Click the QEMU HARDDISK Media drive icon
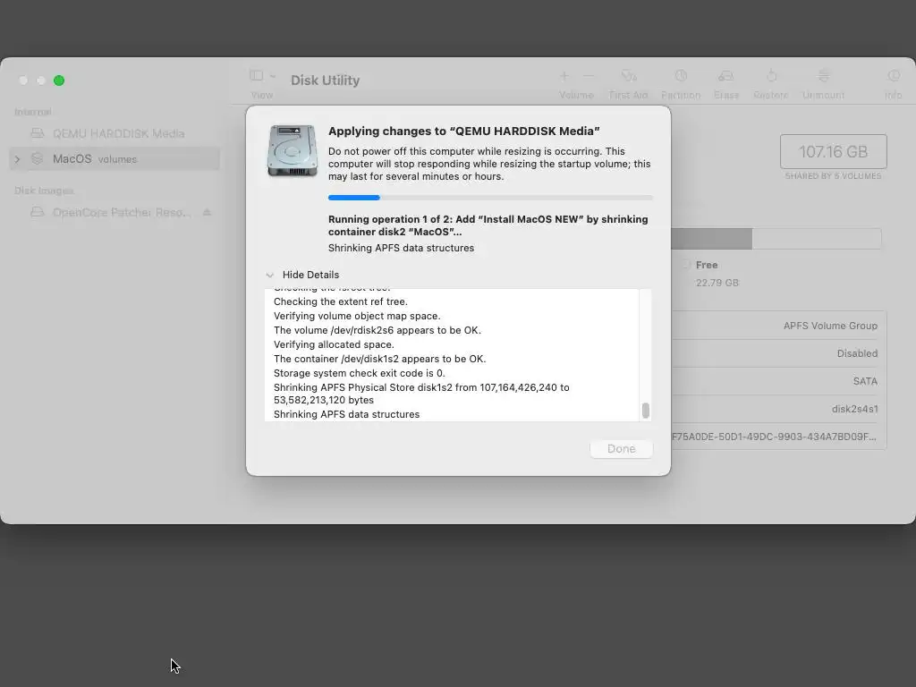This screenshot has height=687, width=916. (38, 133)
